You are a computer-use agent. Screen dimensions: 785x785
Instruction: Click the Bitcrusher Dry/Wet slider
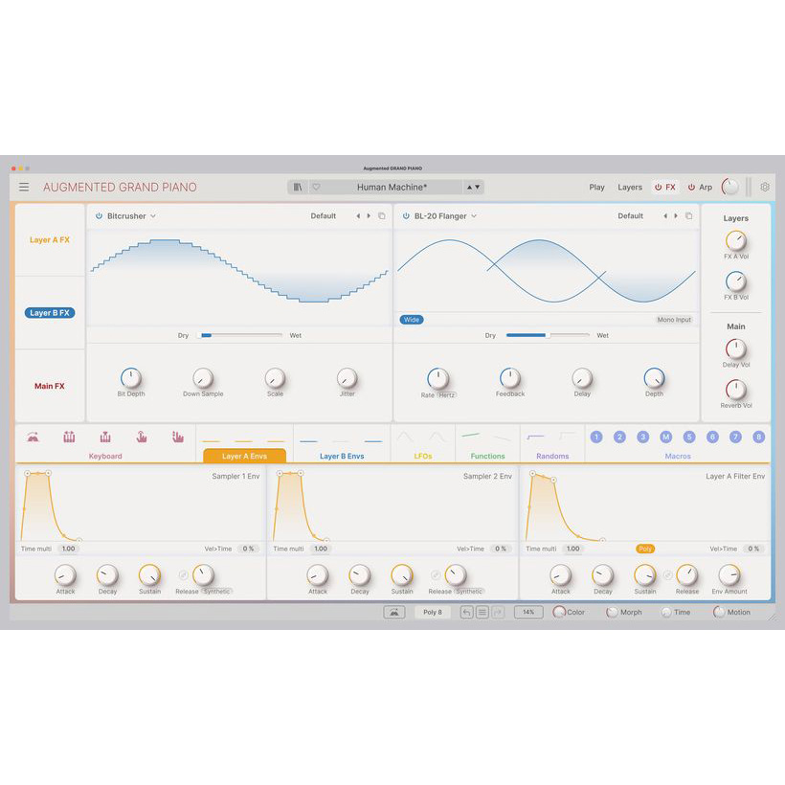[241, 335]
